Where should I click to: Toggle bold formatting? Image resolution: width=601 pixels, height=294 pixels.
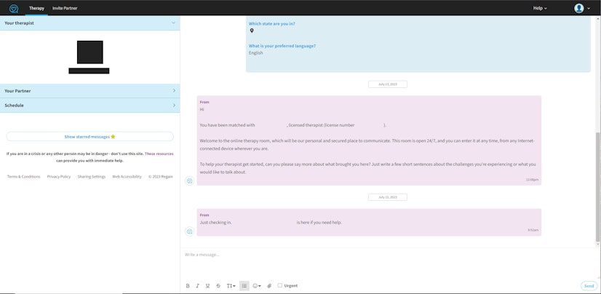point(188,285)
